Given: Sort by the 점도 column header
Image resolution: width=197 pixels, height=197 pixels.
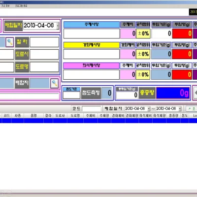Looking at the screenshot, I should coord(185,116).
